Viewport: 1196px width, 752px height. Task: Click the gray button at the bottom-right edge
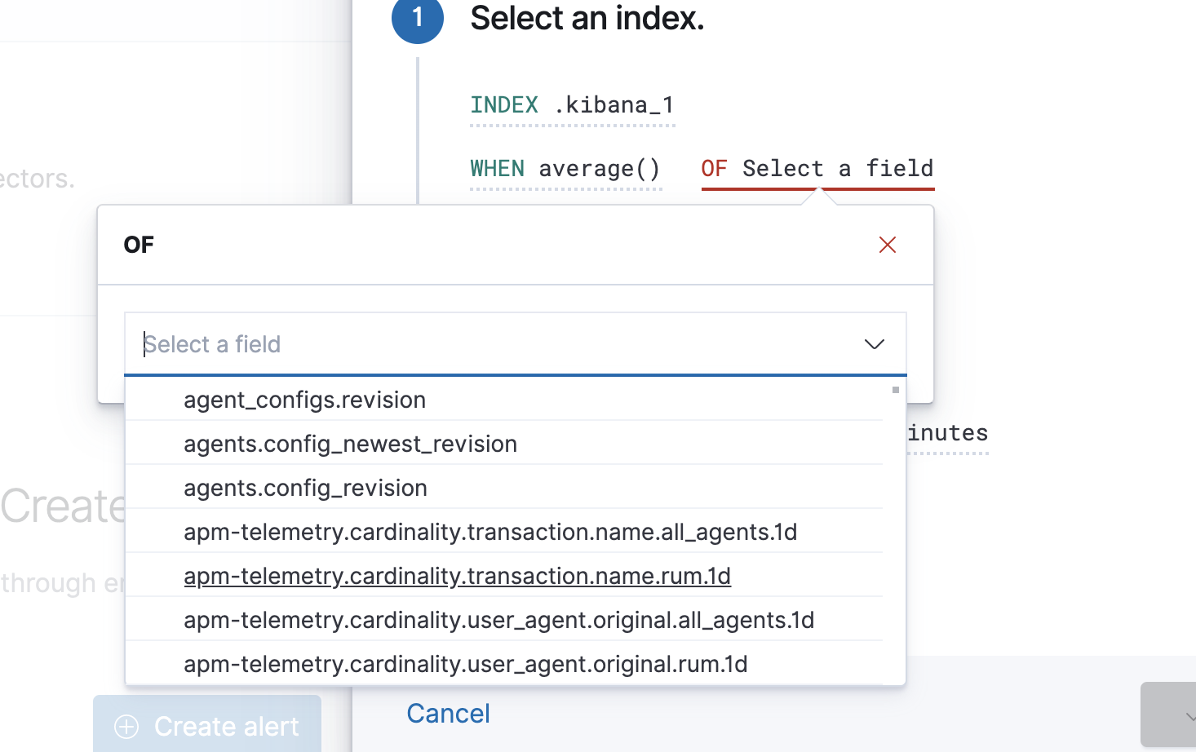coord(1169,714)
